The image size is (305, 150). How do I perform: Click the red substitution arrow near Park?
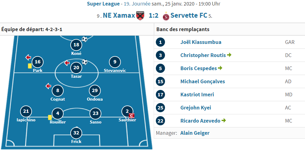[28, 57]
